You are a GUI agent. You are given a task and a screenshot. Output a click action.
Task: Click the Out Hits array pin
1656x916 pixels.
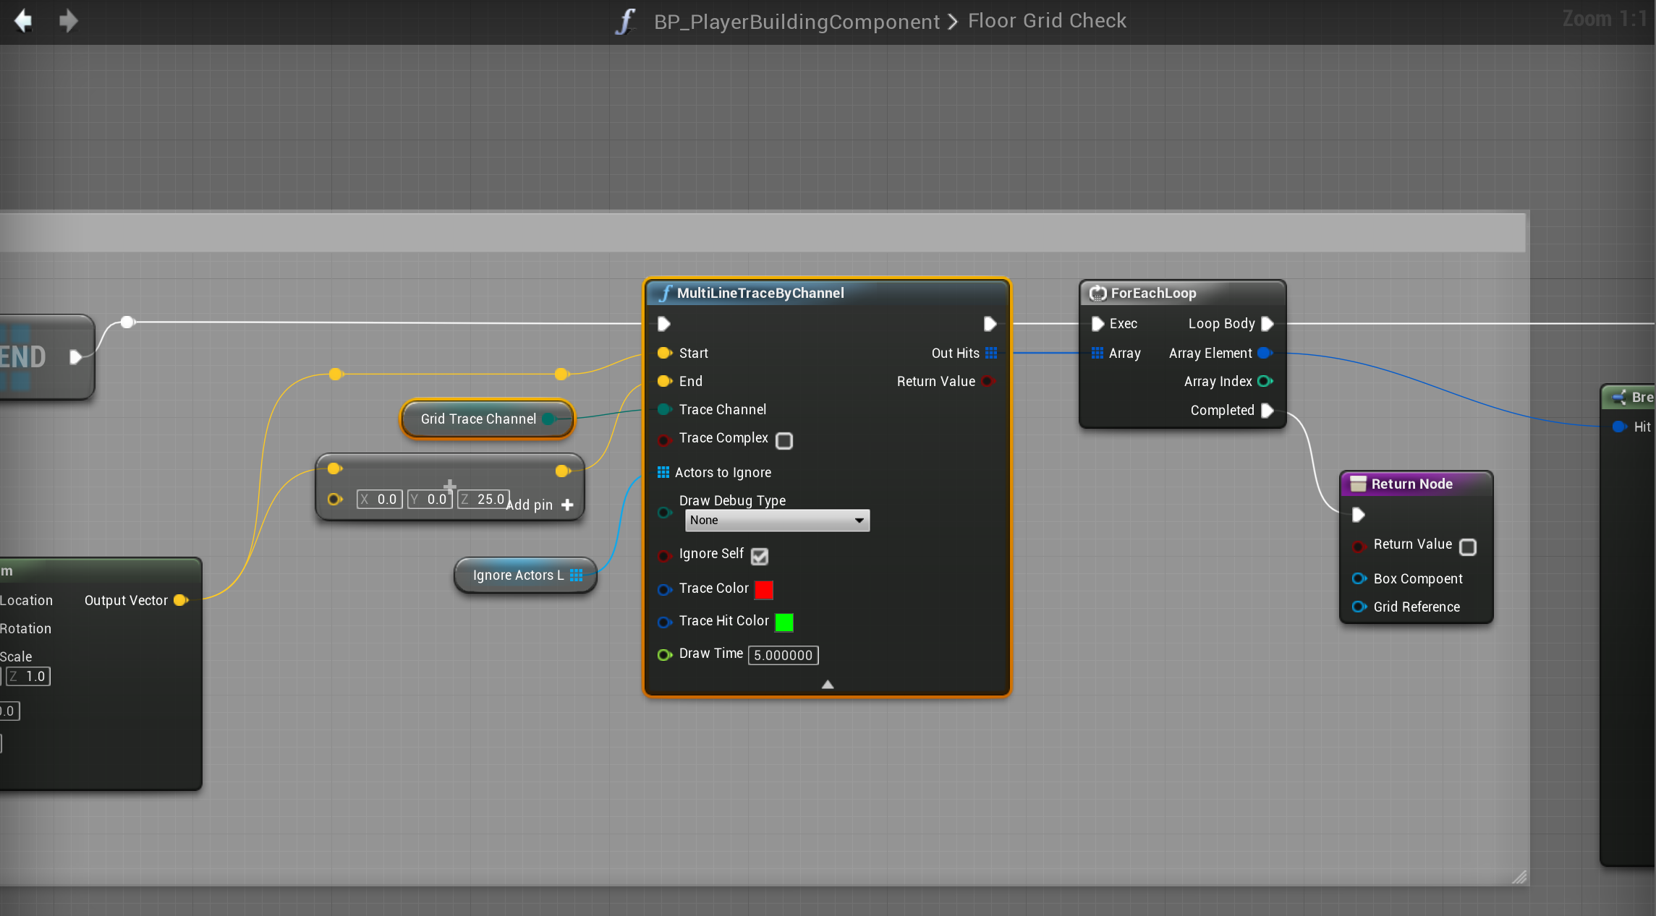click(x=991, y=353)
